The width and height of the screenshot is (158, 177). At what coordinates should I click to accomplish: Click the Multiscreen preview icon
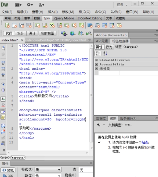(64, 33)
